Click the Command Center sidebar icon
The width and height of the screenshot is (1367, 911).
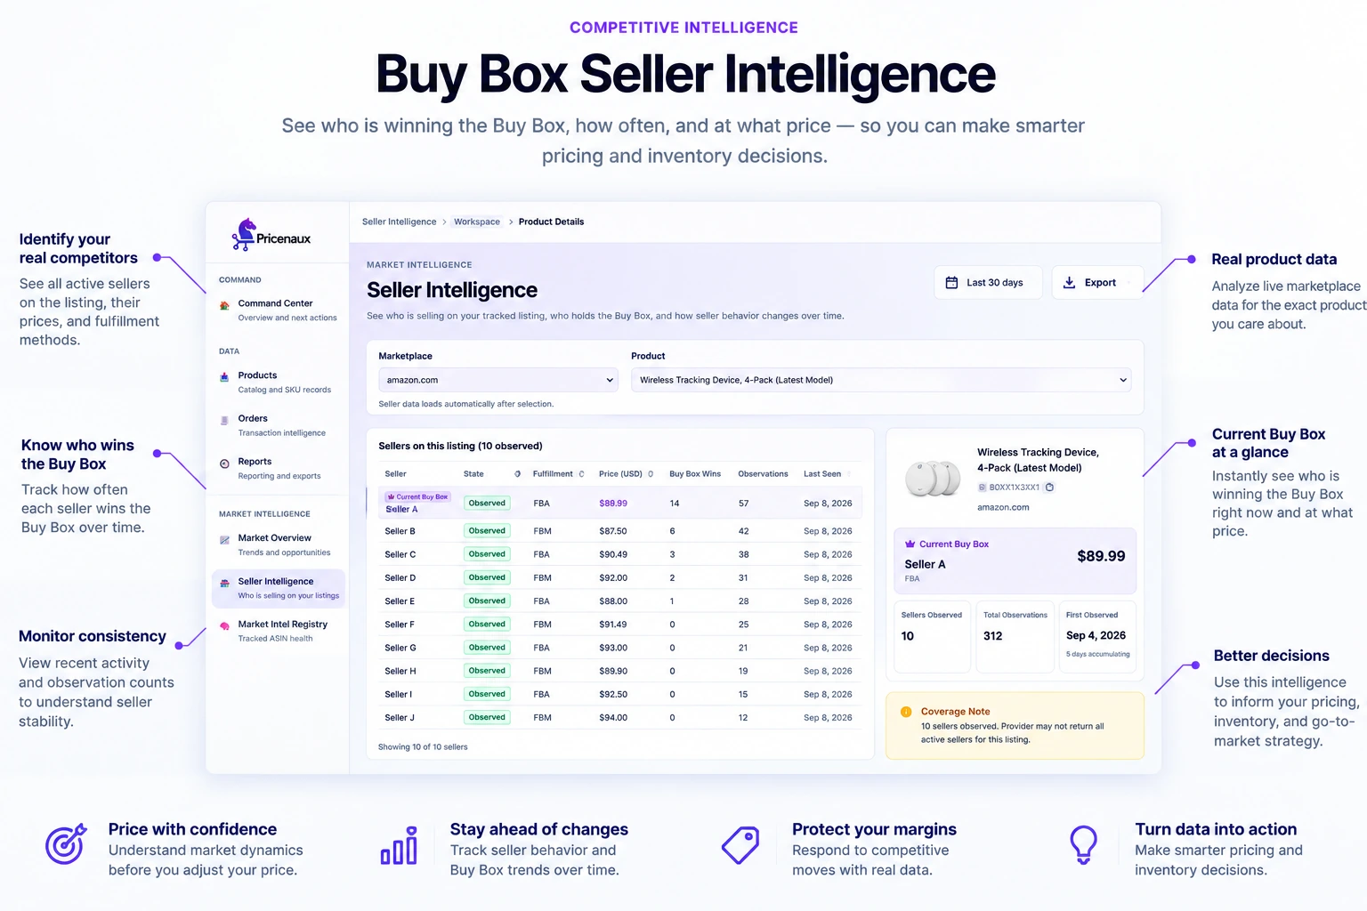[224, 305]
